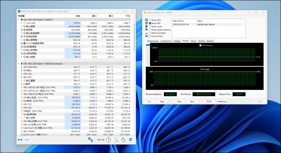Switch to the Voltages tab
Image resolution: width=281 pixels, height=153 pixels.
coord(177,41)
